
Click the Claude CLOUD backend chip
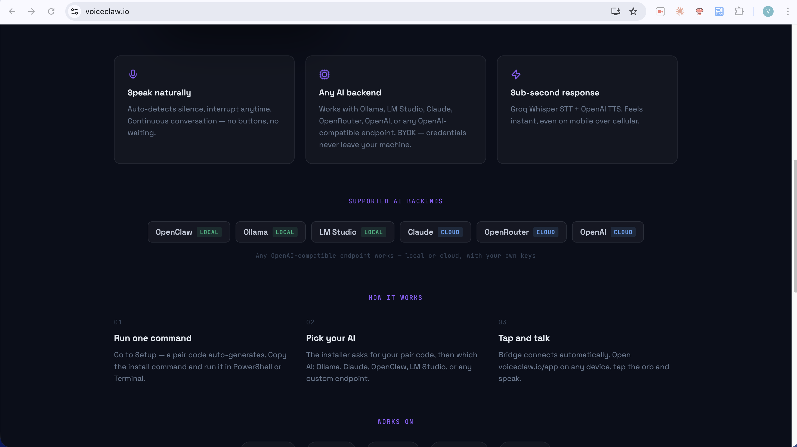pyautogui.click(x=435, y=232)
